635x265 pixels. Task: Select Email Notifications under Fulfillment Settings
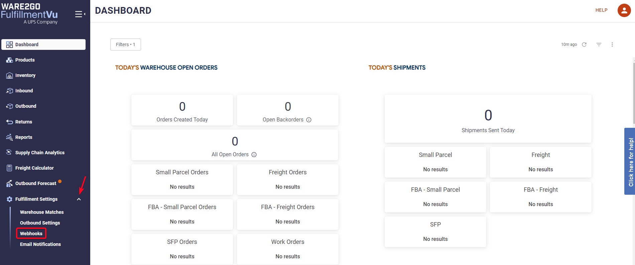tap(40, 244)
